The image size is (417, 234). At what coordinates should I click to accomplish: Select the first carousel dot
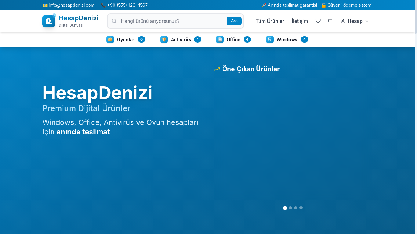(x=285, y=208)
